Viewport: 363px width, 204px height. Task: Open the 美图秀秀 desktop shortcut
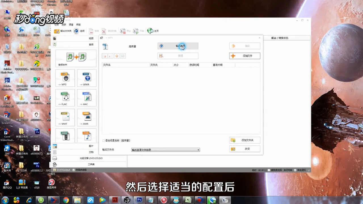51,184
